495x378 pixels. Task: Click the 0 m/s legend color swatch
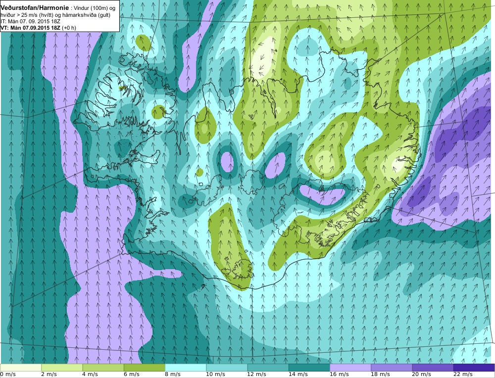[21, 368]
